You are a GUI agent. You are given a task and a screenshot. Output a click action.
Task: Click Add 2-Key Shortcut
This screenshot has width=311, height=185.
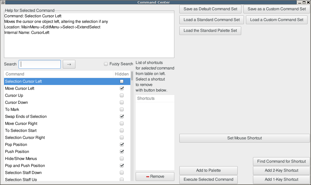point(281,170)
